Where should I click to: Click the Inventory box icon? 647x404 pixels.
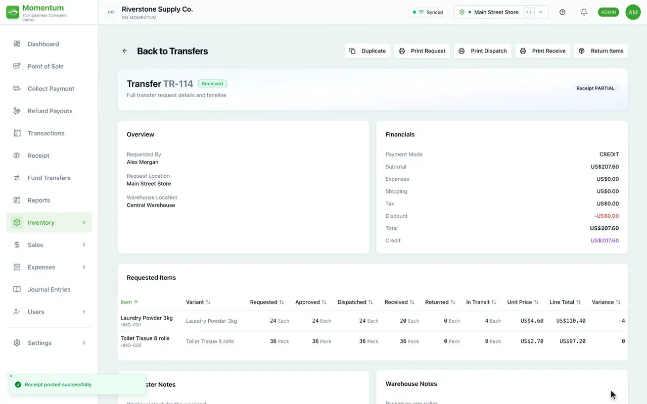pyautogui.click(x=17, y=222)
